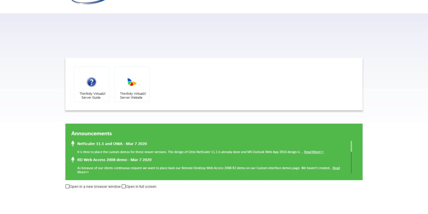Click the "Open in a new browser window" label text
The image size is (428, 214).
95,187
